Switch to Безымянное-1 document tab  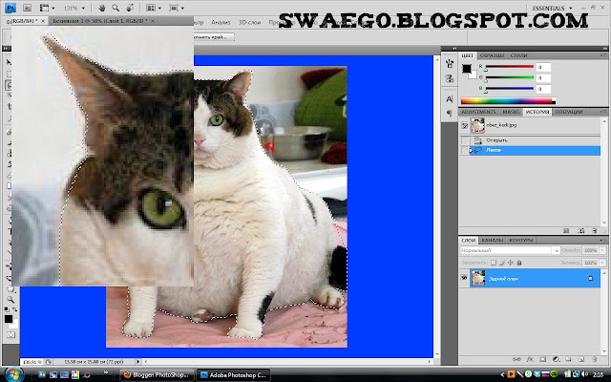(x=99, y=21)
